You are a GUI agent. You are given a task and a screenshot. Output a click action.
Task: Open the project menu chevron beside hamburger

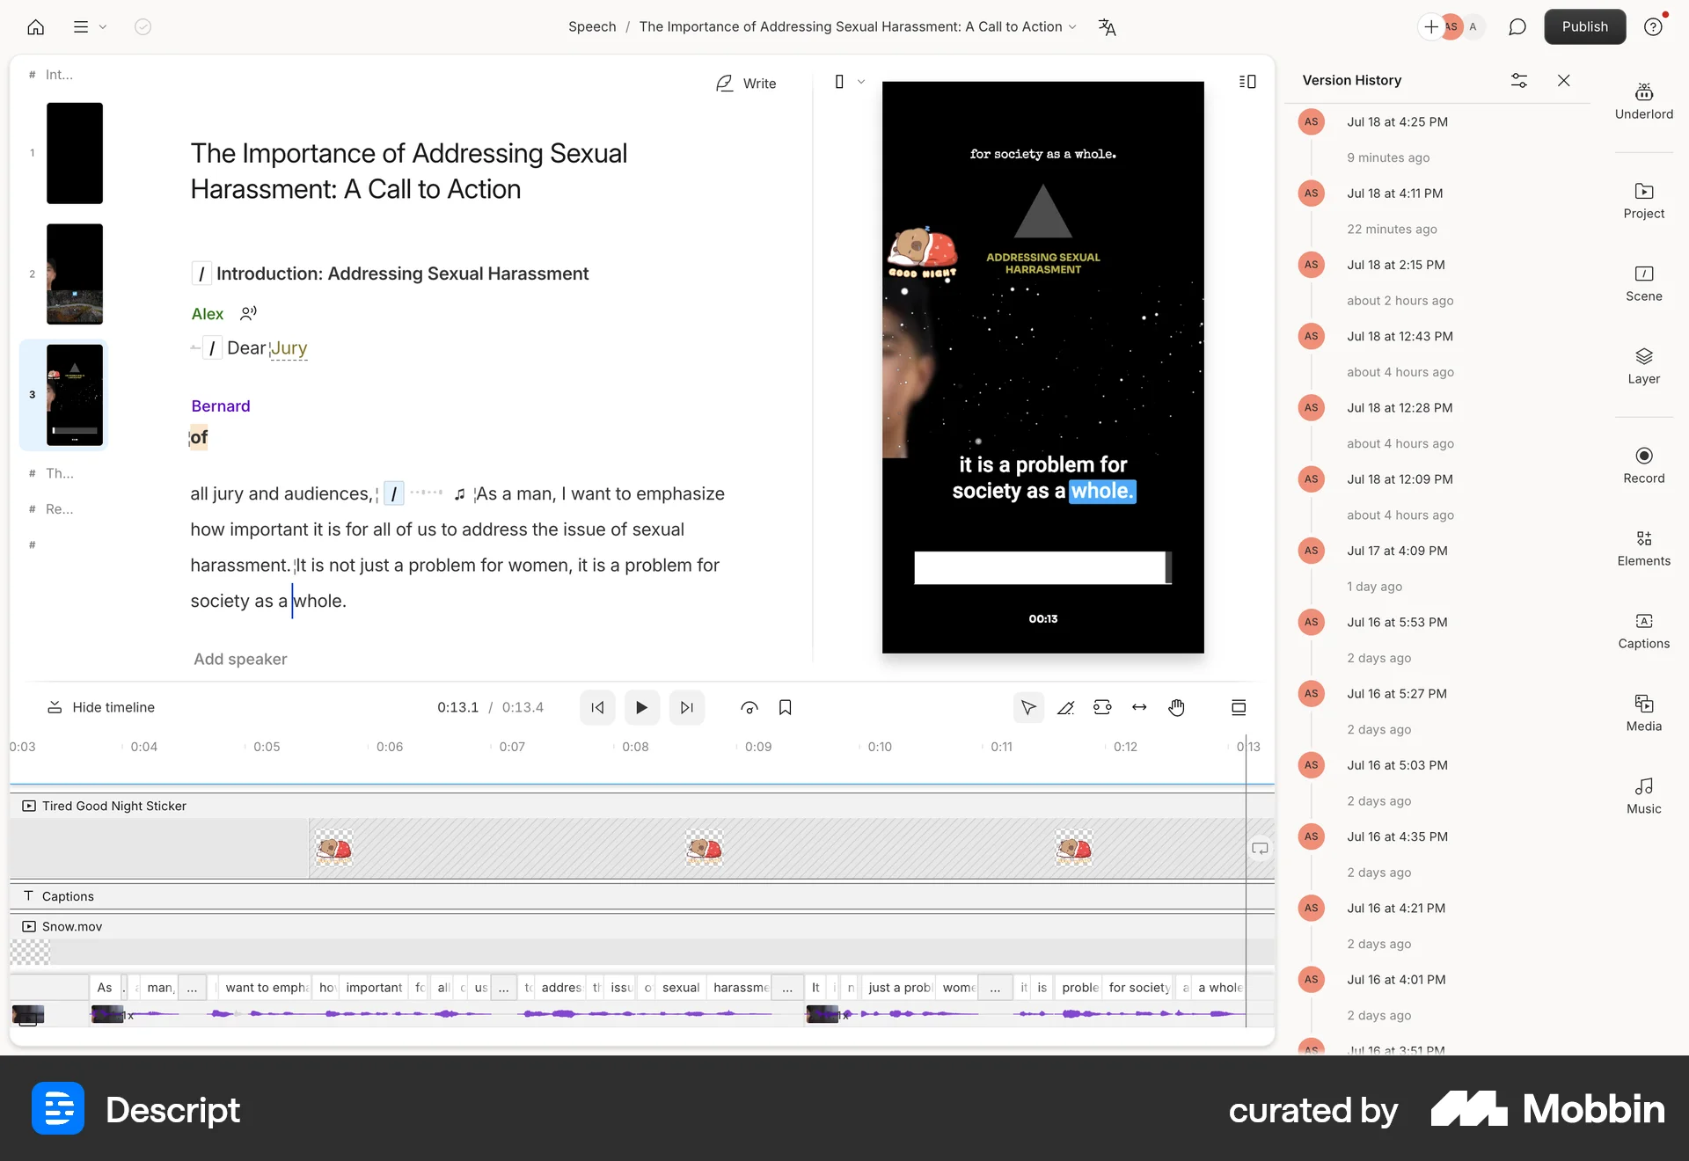click(103, 26)
